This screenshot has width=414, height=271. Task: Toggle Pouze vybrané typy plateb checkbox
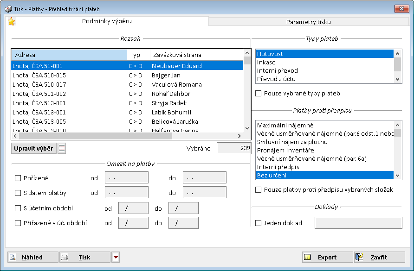259,94
